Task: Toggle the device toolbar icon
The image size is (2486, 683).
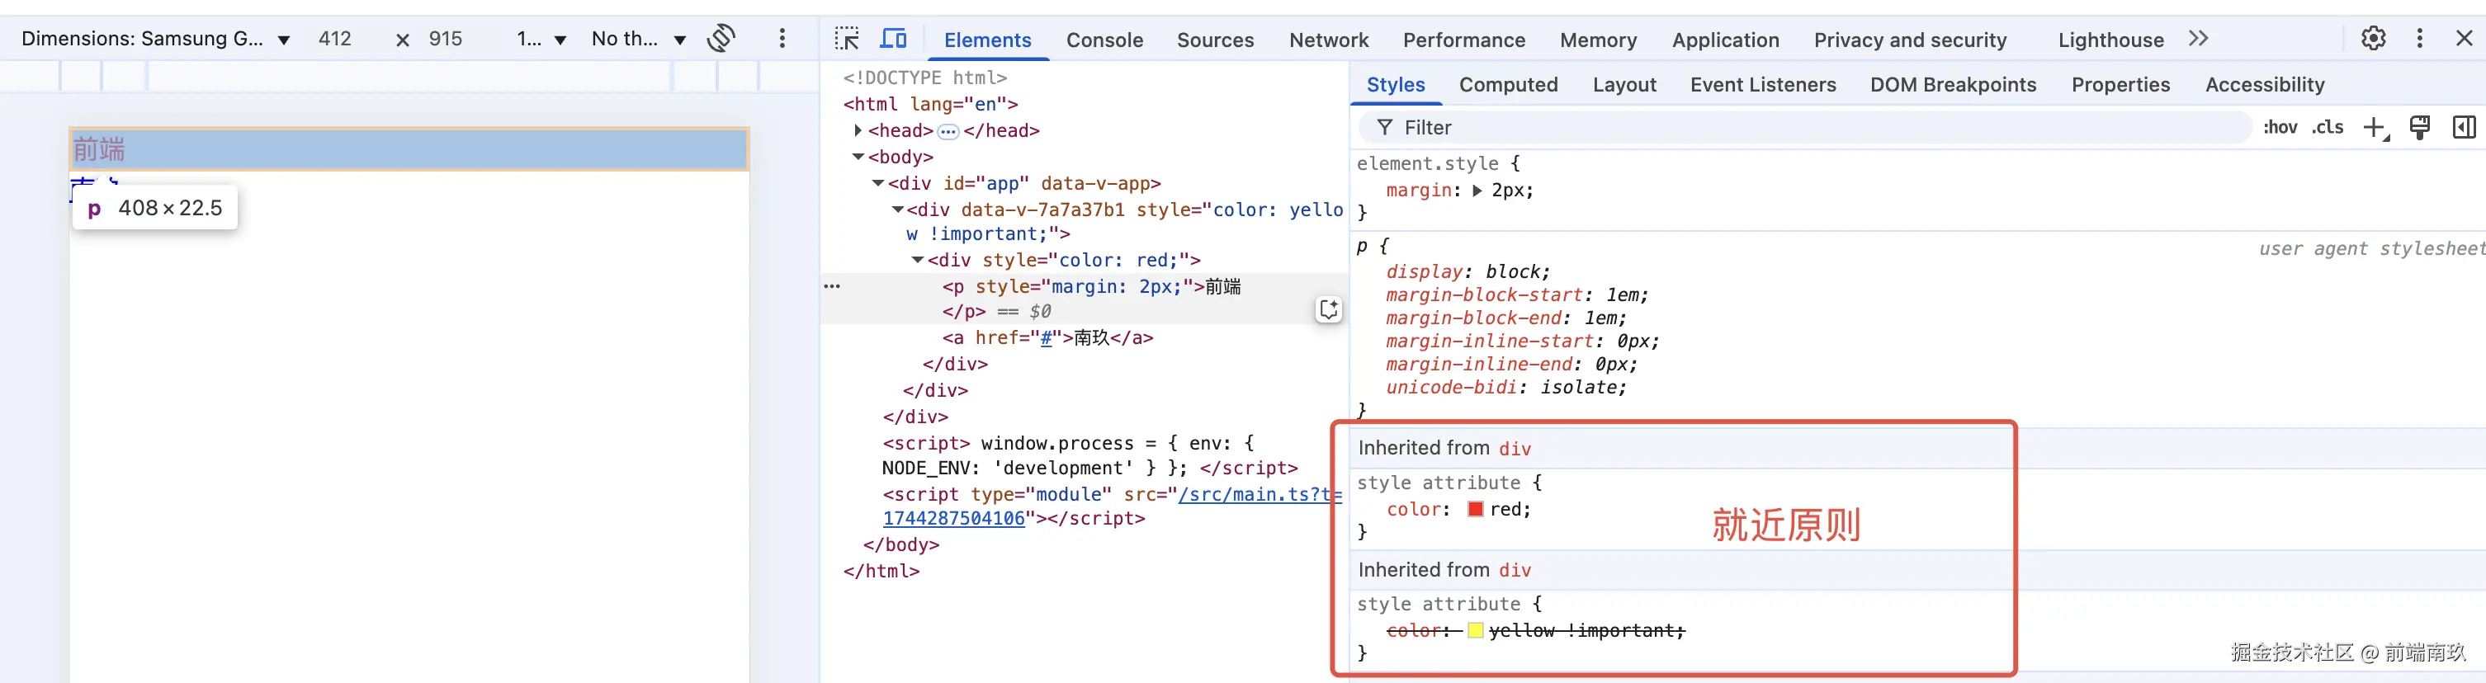Action: 894,39
